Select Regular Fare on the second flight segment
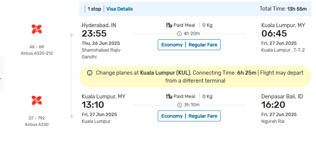This screenshot has width=316, height=141. pyautogui.click(x=203, y=116)
